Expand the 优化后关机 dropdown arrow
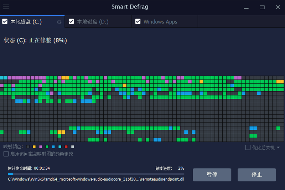This screenshot has width=285, height=190. tap(278, 148)
